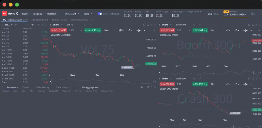Select the Step row in watchlist
Screen dimensions: 262x128
[x=25, y=82]
